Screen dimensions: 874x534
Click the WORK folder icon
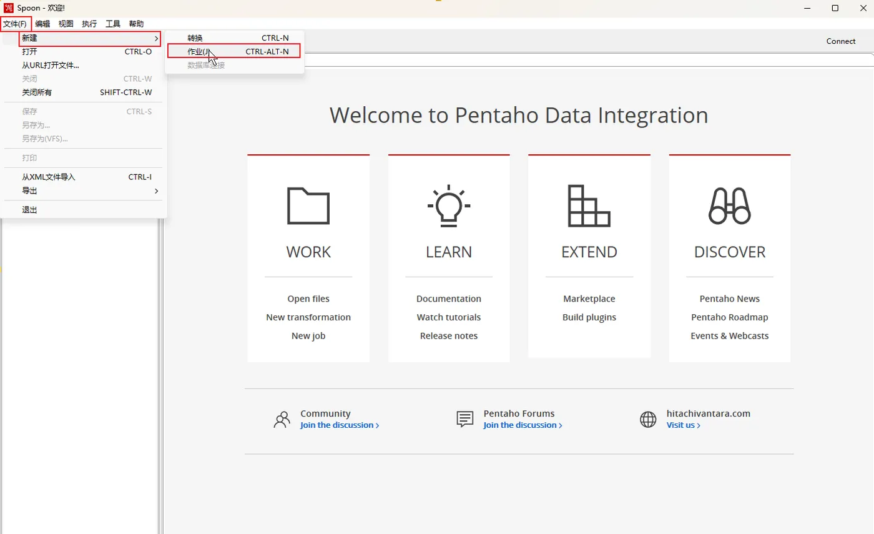pyautogui.click(x=308, y=205)
